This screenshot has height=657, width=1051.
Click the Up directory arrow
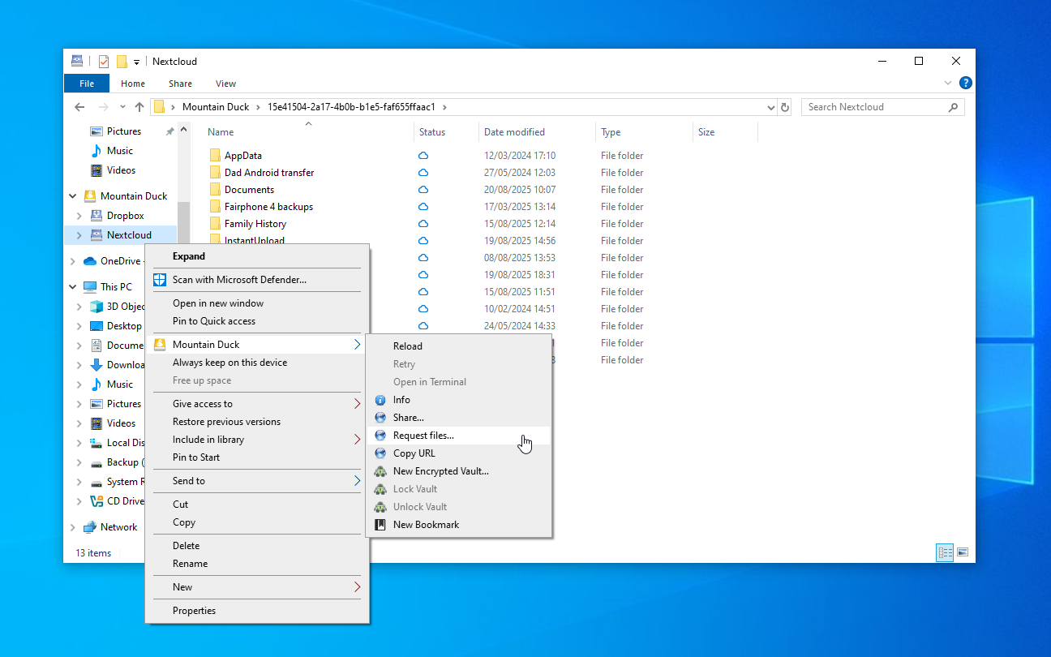[x=139, y=107]
